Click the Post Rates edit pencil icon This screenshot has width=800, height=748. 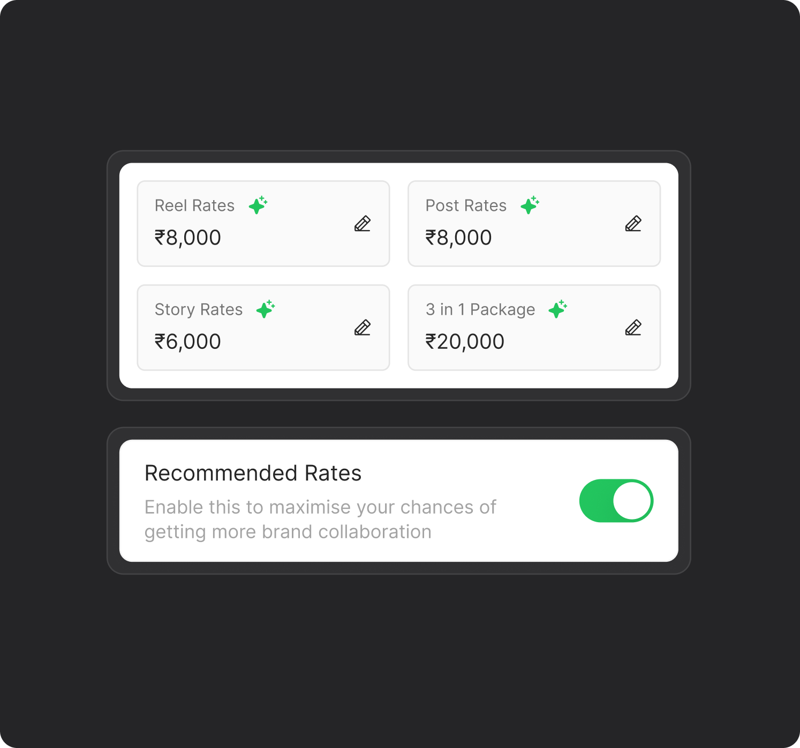click(633, 224)
